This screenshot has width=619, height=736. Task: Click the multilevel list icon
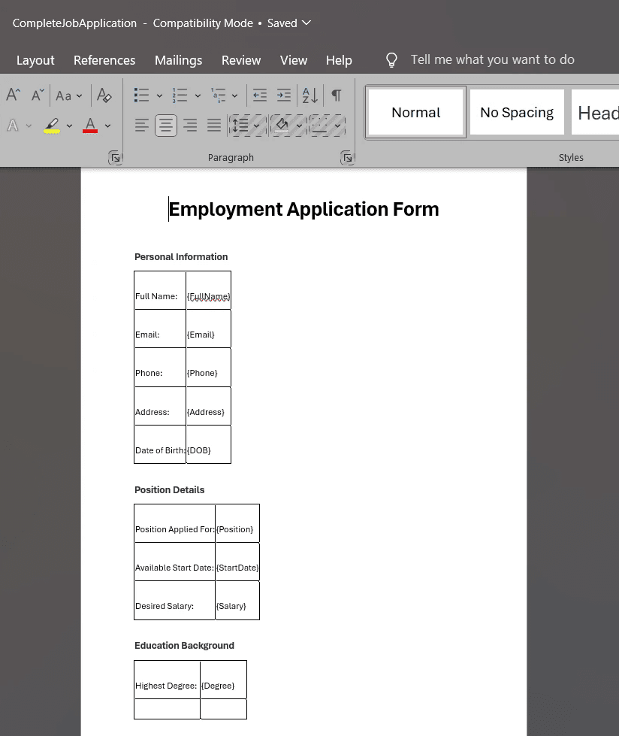click(218, 95)
